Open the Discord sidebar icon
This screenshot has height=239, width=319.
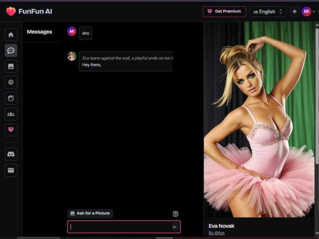[x=11, y=154]
